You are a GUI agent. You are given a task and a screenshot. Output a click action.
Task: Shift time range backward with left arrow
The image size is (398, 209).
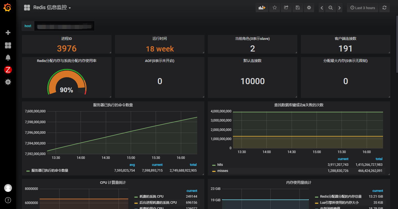point(322,8)
